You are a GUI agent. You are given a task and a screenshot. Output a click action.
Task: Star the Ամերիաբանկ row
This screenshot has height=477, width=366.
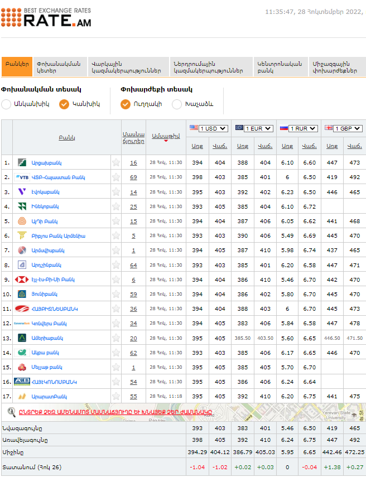(x=116, y=338)
